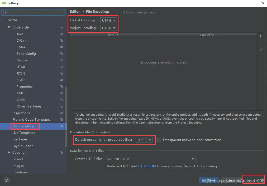267x186 pixels.
Task: Click the project-level icon beside XML
Action: click(x=61, y=93)
